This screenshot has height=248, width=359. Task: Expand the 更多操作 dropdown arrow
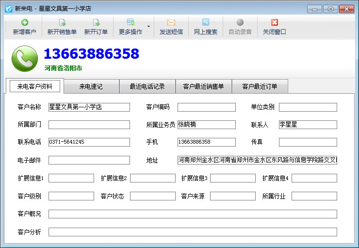pyautogui.click(x=148, y=26)
